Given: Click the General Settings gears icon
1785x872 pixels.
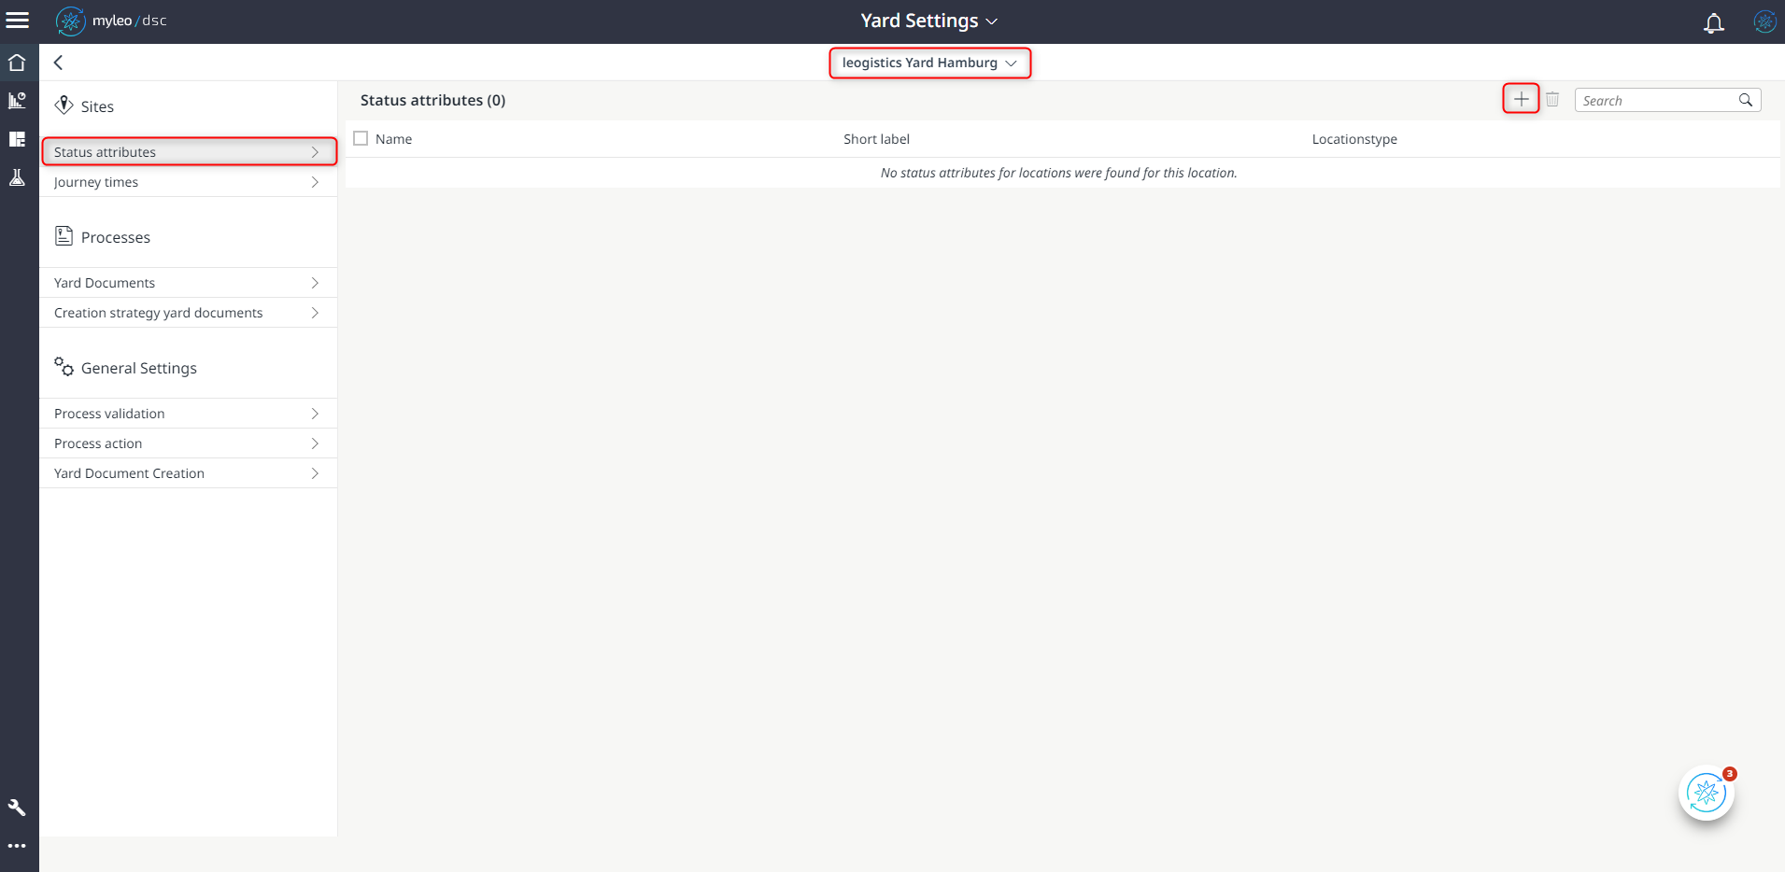Looking at the screenshot, I should pyautogui.click(x=64, y=366).
